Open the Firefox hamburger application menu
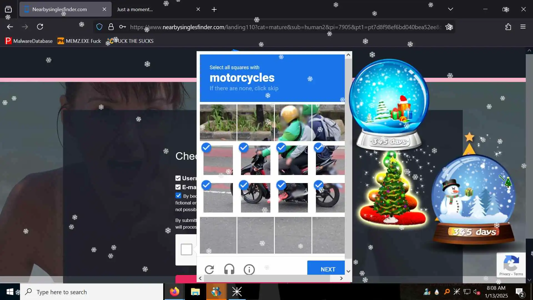Viewport: 533px width, 300px height. coord(523,27)
